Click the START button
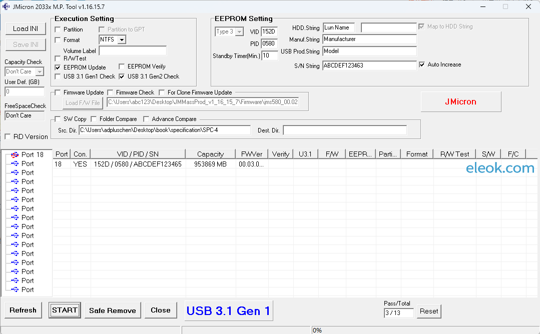 (x=65, y=310)
